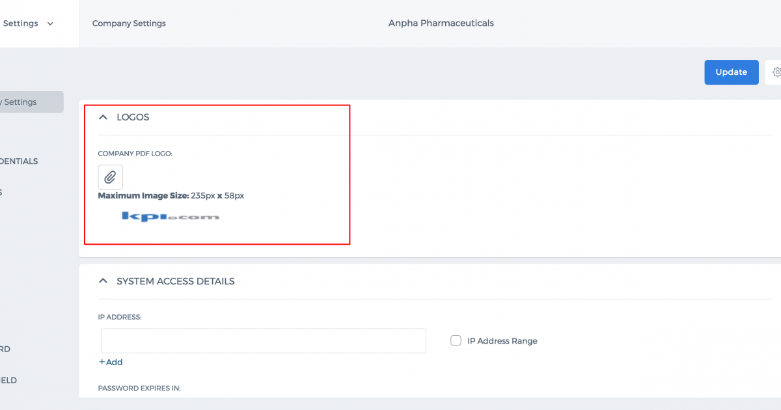The height and width of the screenshot is (410, 781).
Task: Open the highlighted Settings item in the sidebar
Action: tap(32, 102)
